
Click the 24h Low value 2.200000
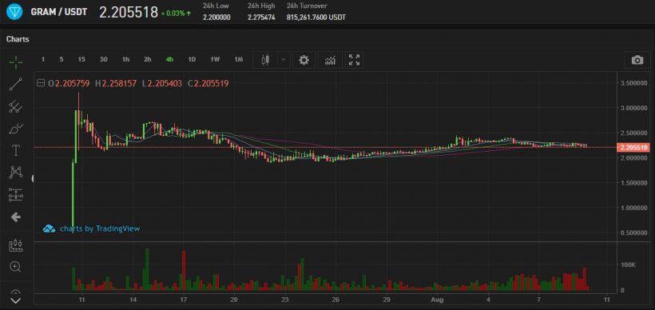216,18
